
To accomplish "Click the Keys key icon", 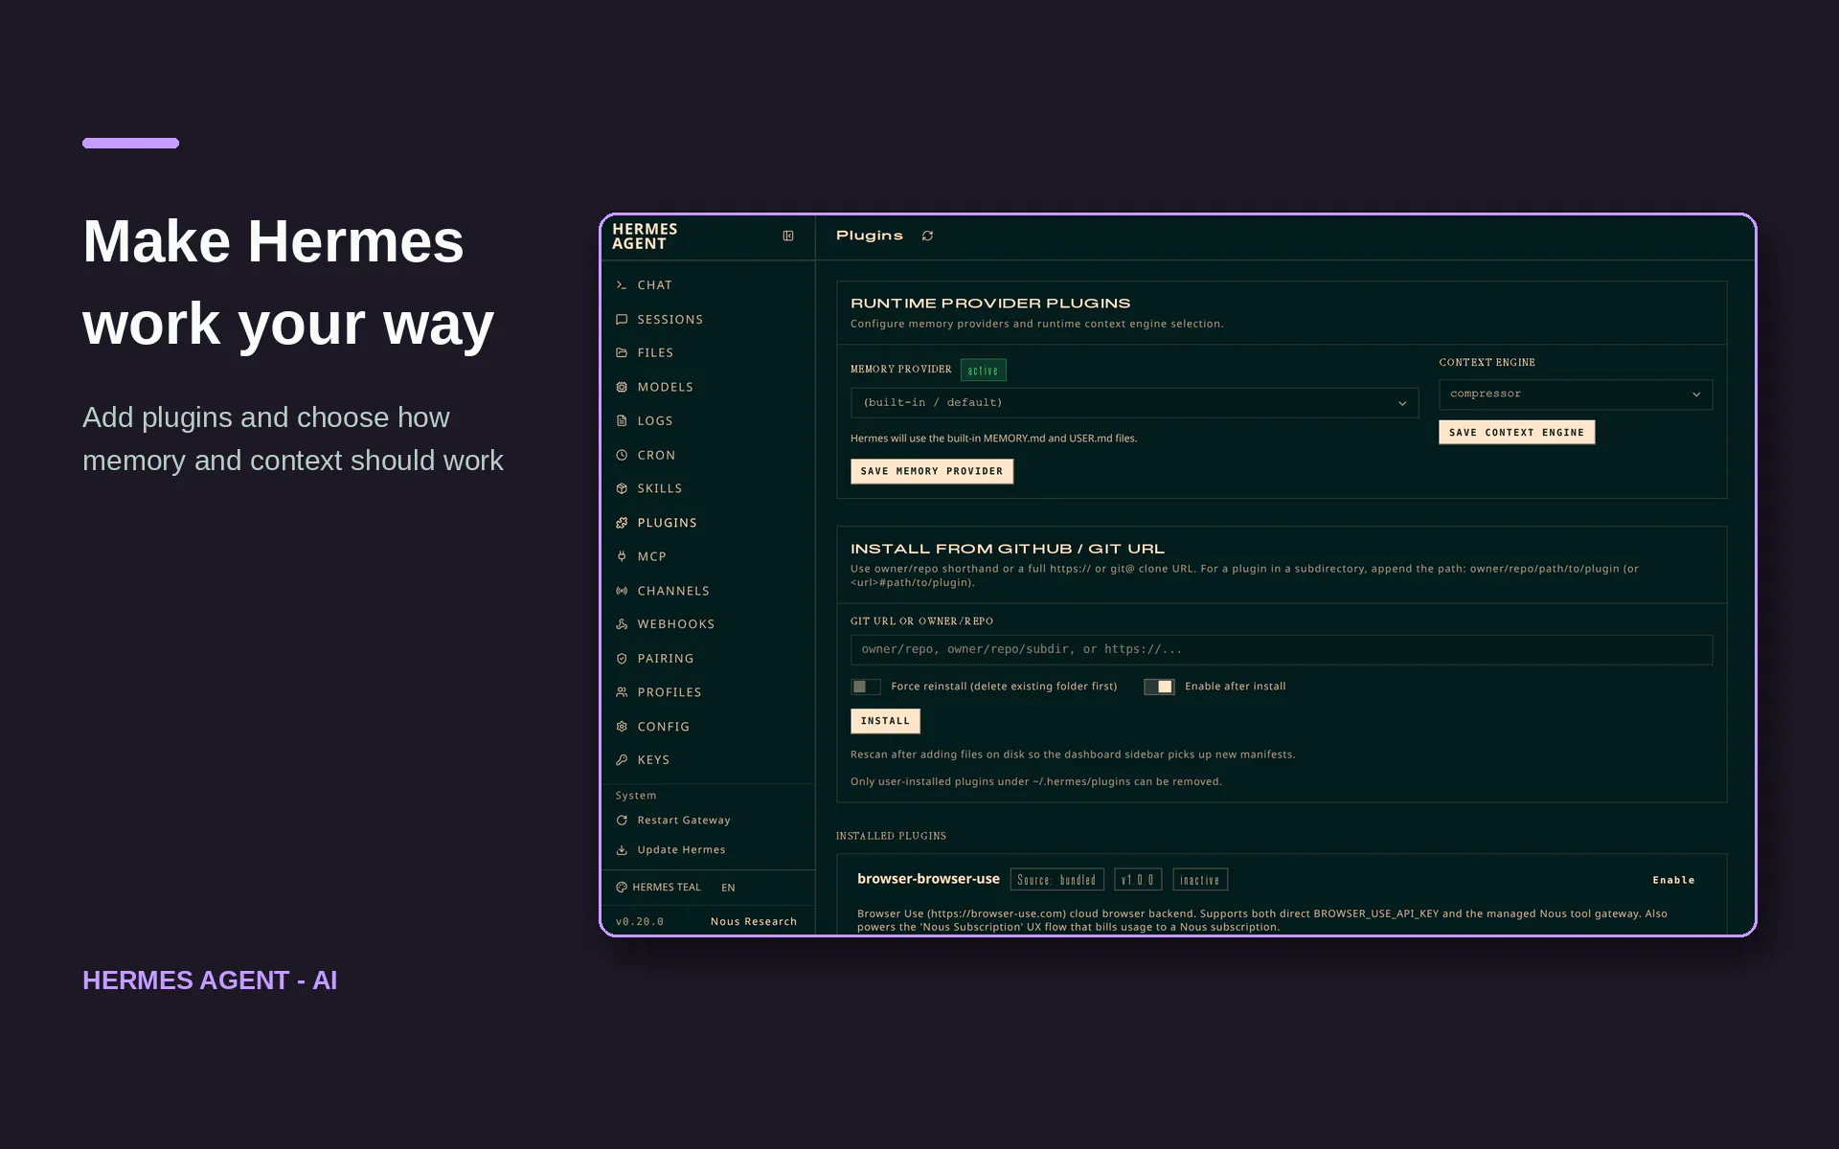I will point(622,760).
